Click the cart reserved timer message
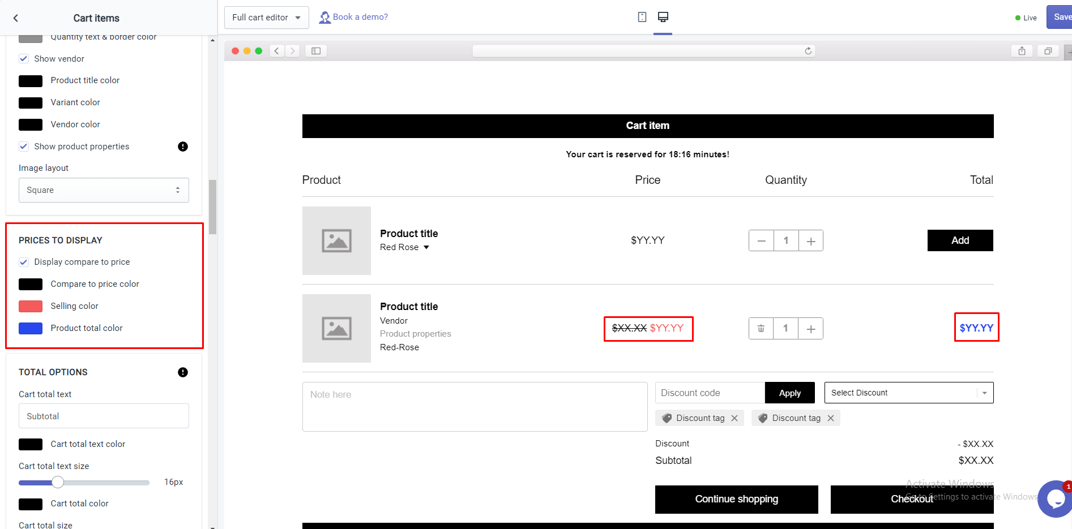This screenshot has height=529, width=1072. point(648,154)
